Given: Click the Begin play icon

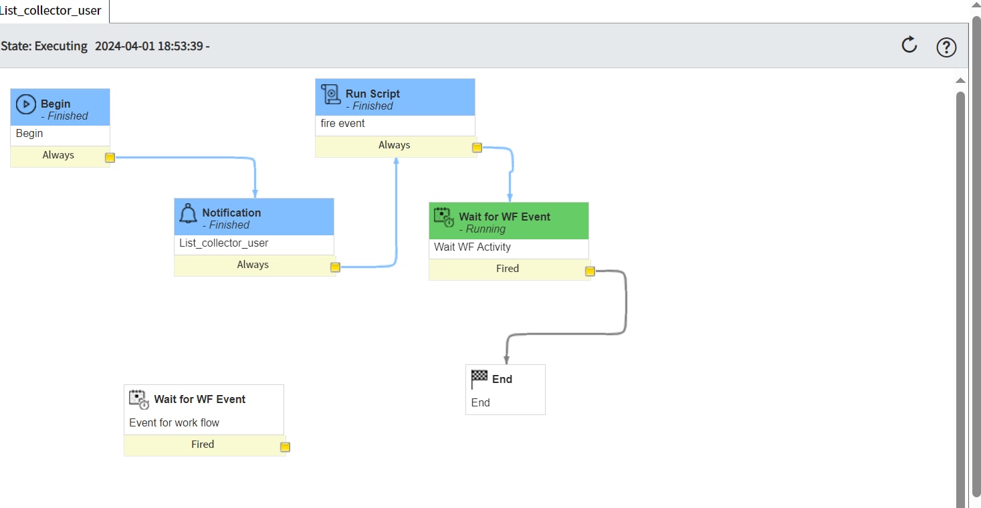Looking at the screenshot, I should [x=26, y=104].
